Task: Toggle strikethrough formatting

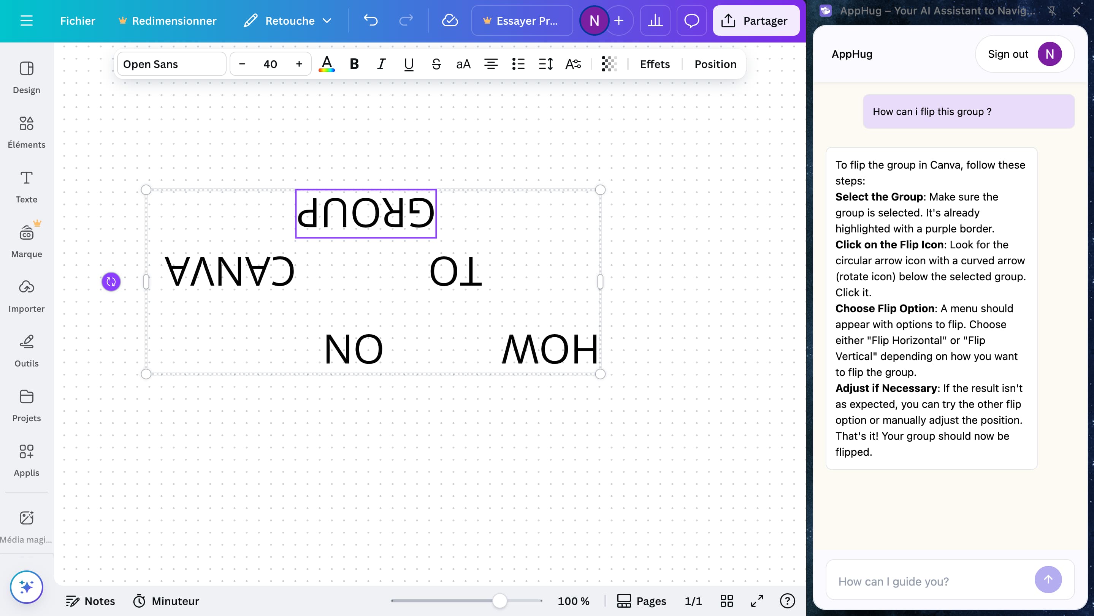Action: click(436, 64)
